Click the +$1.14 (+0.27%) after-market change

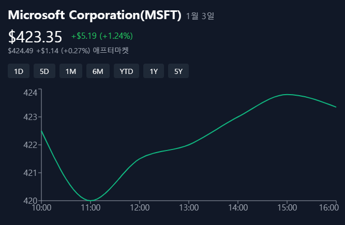click(x=63, y=51)
